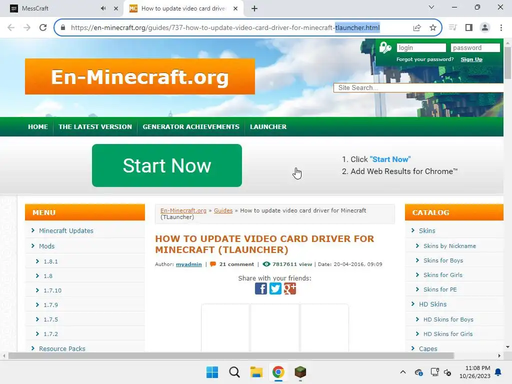Click the Forgot your password link
Image resolution: width=512 pixels, height=384 pixels.
tap(425, 59)
